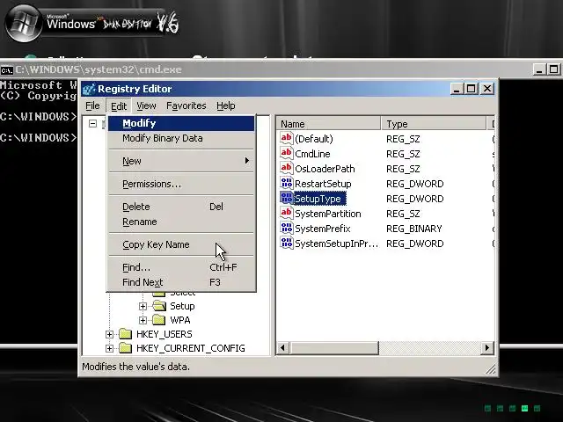Screen dimensions: 563x422
Task: Select the (Default) value name
Action: [x=314, y=139]
